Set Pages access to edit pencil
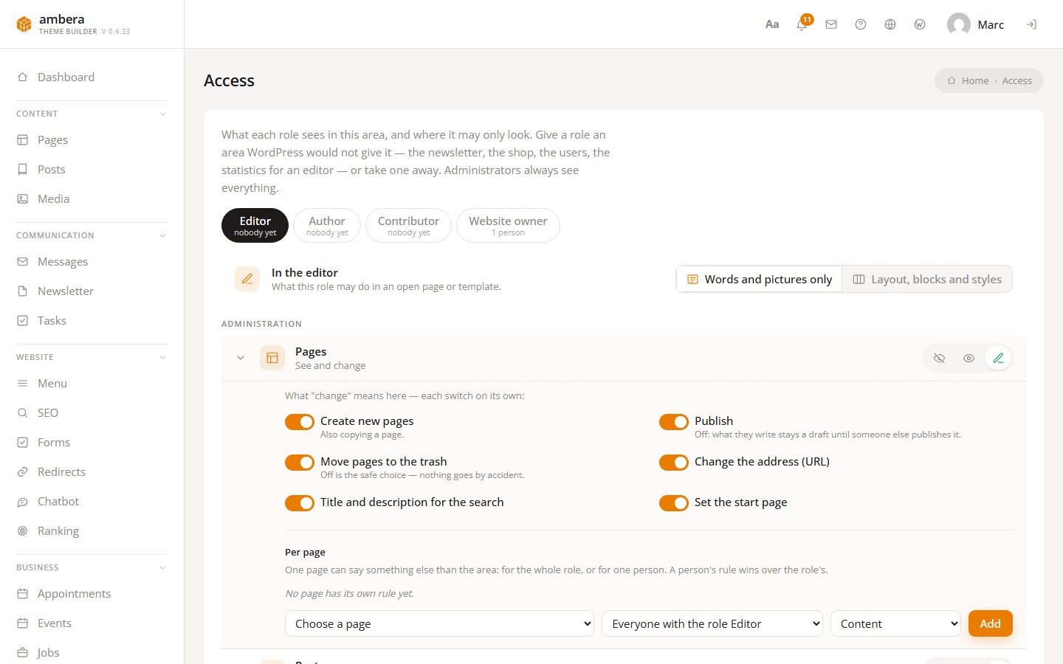Screen dimensions: 1063x664 click(x=998, y=358)
